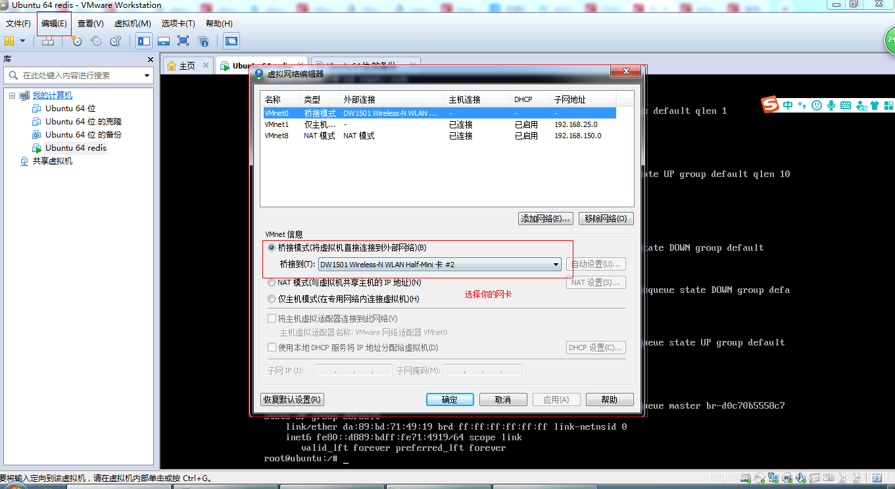Open the 选项卡(T) menu
895x489 pixels.
point(178,24)
